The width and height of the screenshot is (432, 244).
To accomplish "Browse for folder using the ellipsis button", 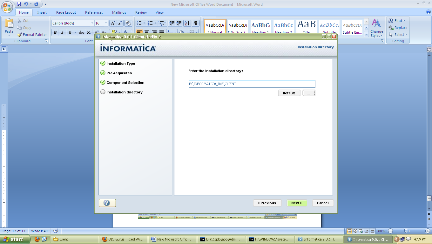I will [x=309, y=93].
